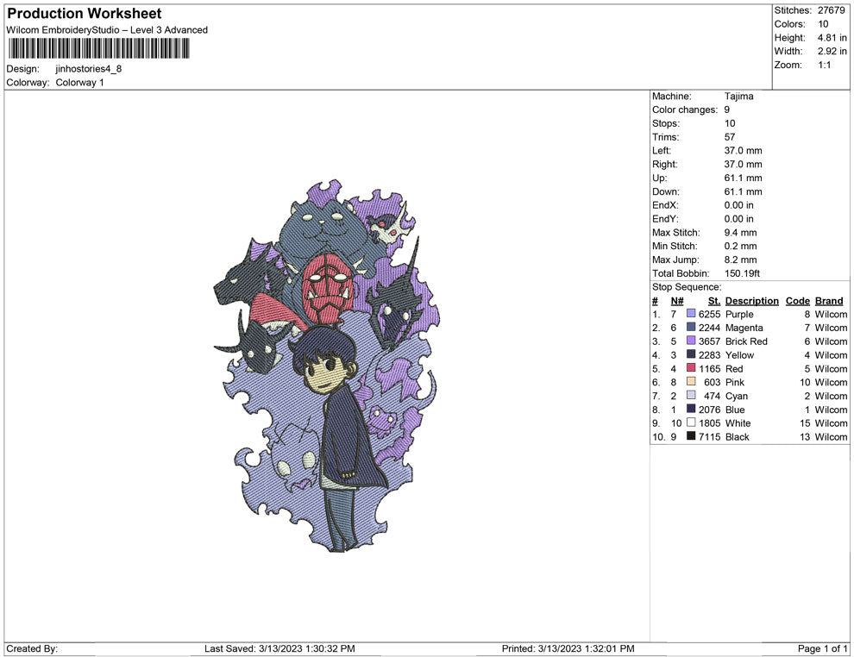Click the Pink 603 color swatch
The image size is (854, 657).
point(691,382)
